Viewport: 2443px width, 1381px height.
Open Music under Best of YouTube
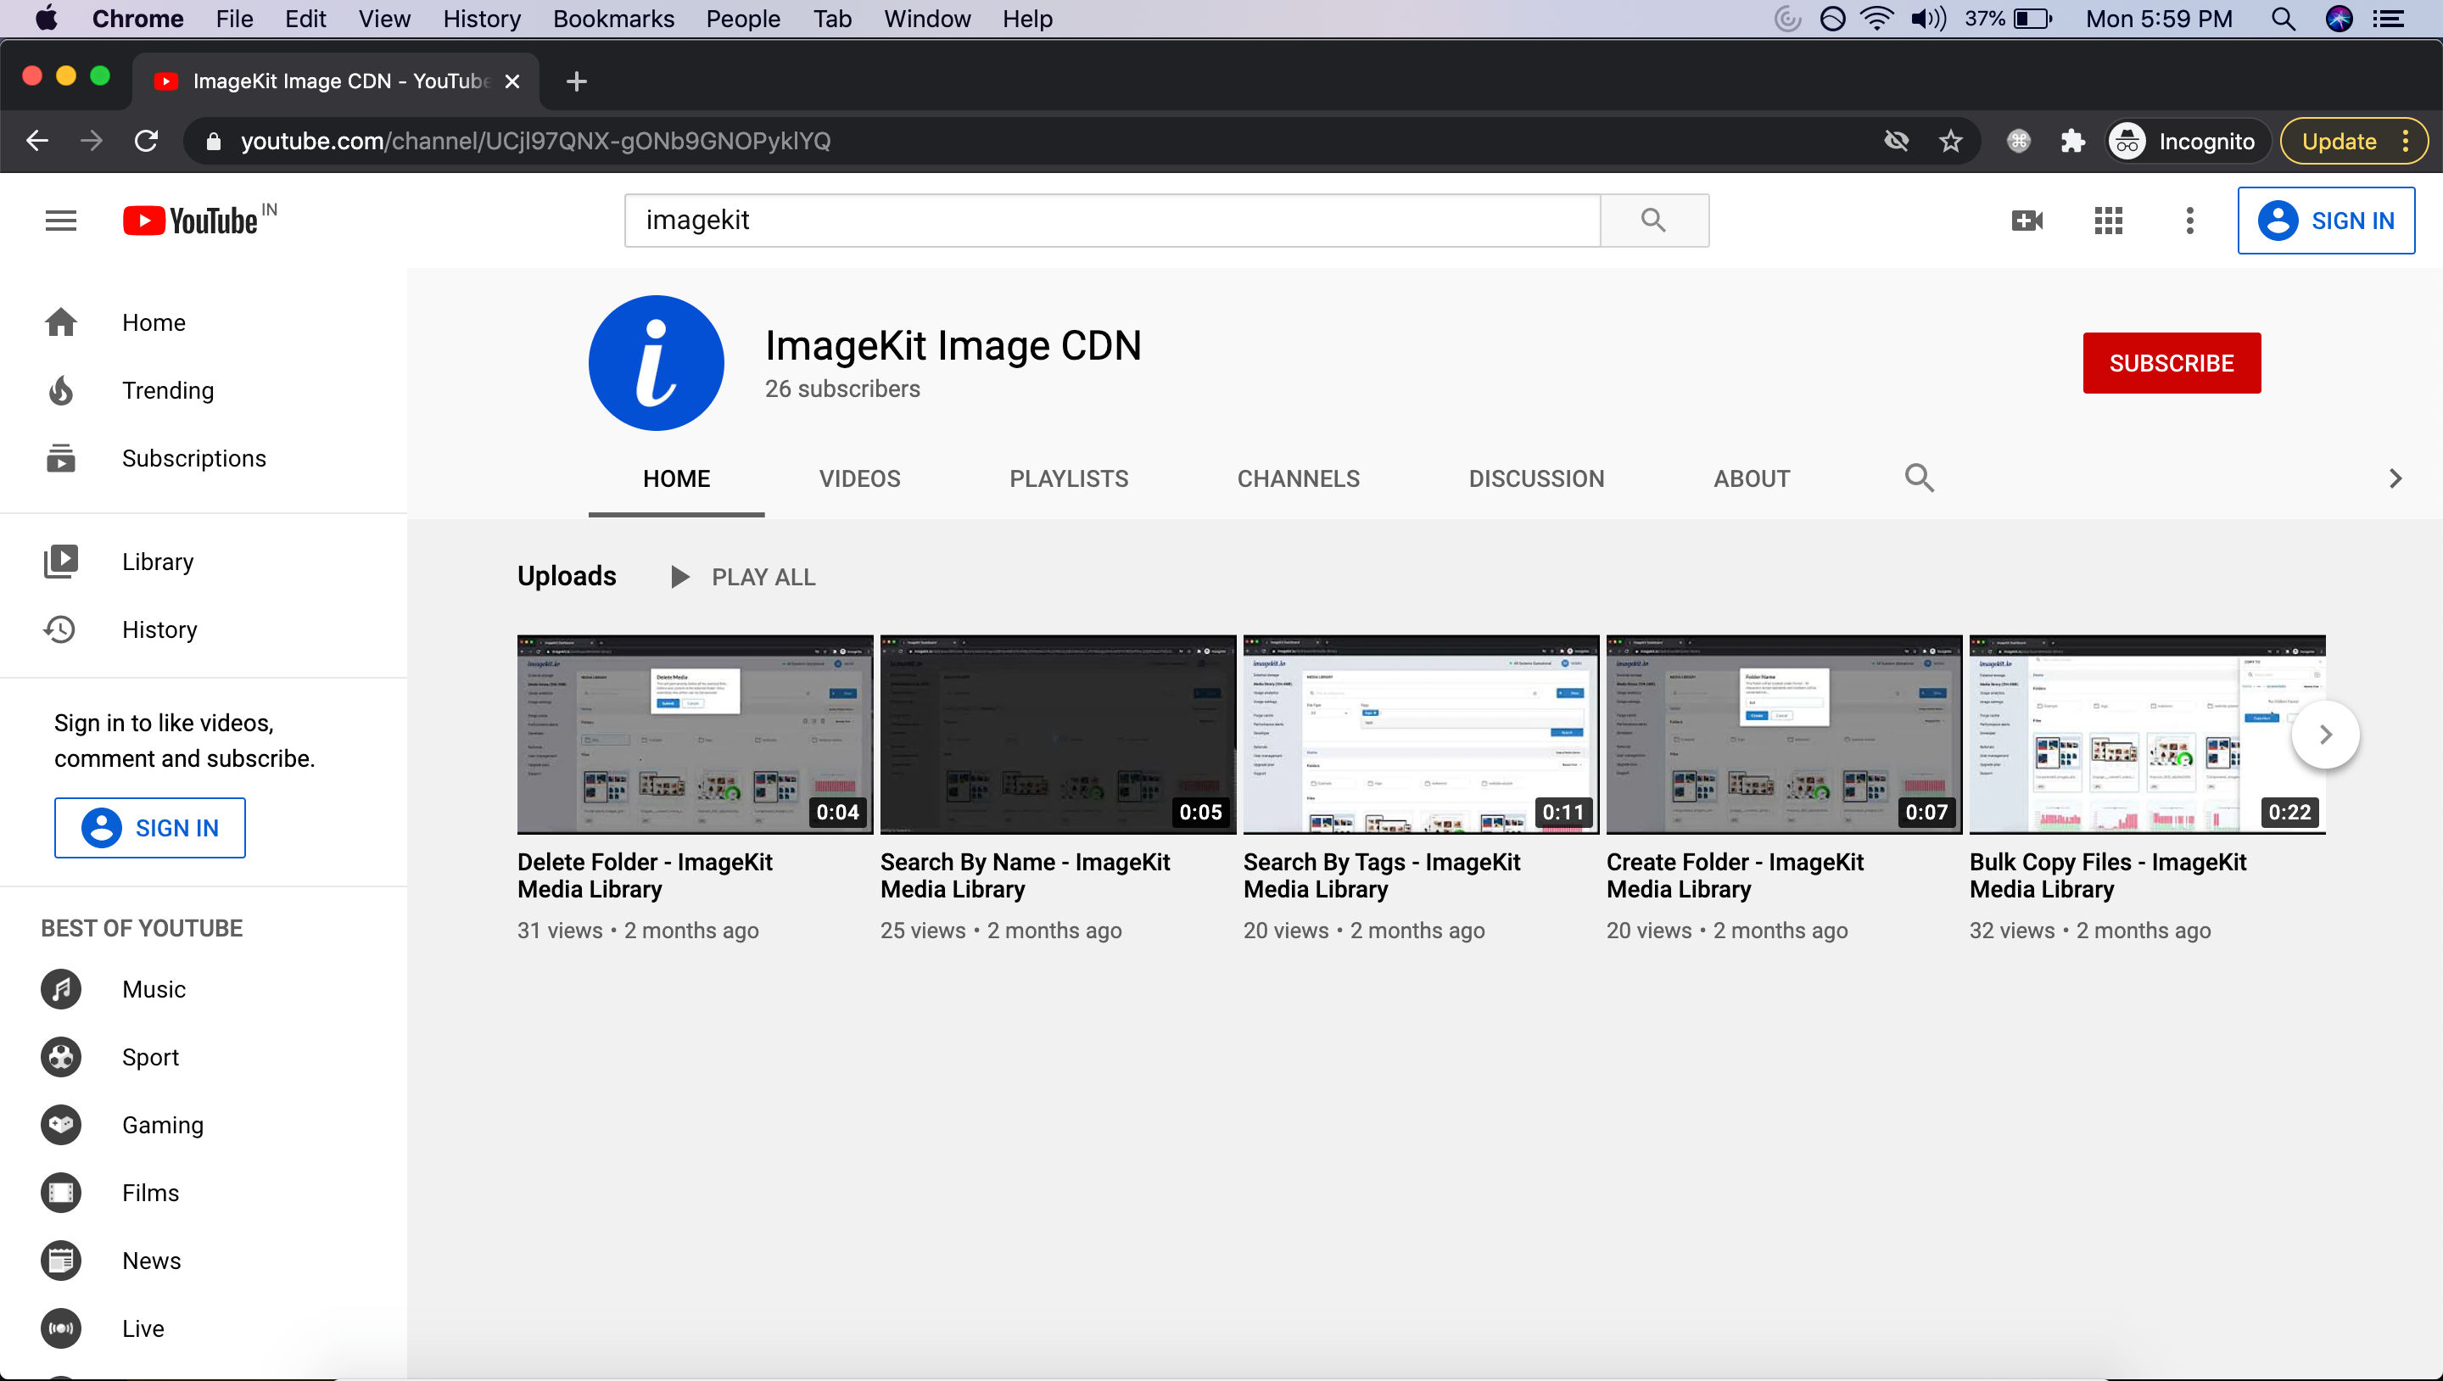pos(204,989)
